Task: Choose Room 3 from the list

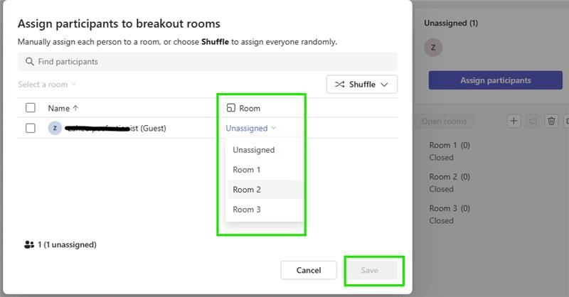Action: 247,210
